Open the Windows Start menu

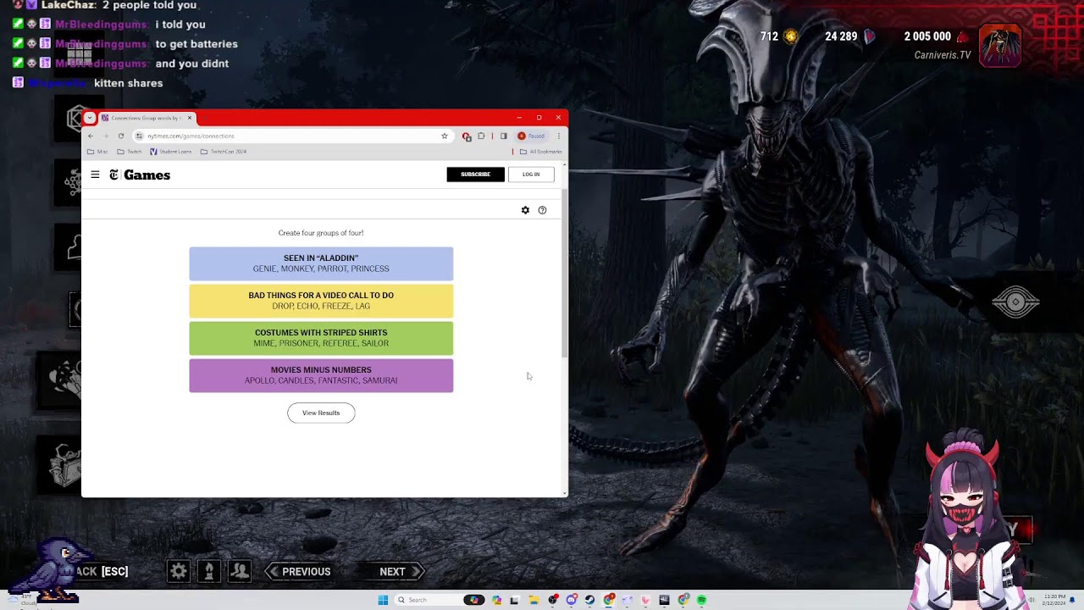pyautogui.click(x=383, y=600)
